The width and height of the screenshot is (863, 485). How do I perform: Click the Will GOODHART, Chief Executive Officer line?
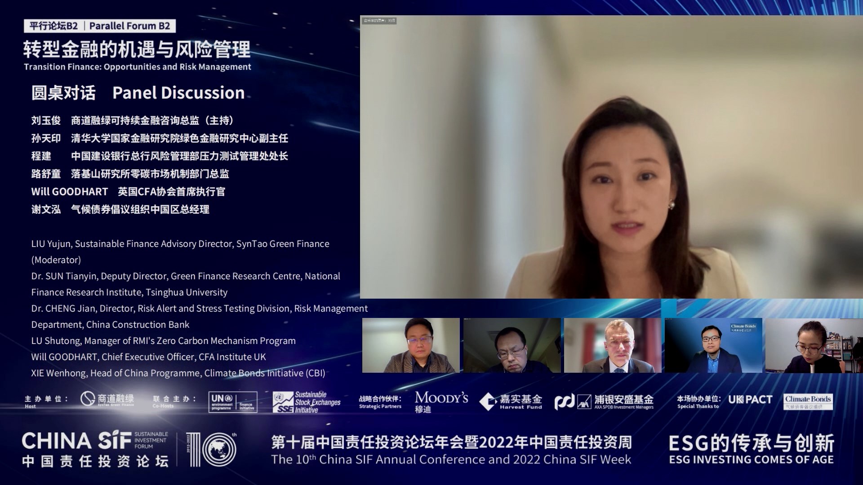(148, 357)
